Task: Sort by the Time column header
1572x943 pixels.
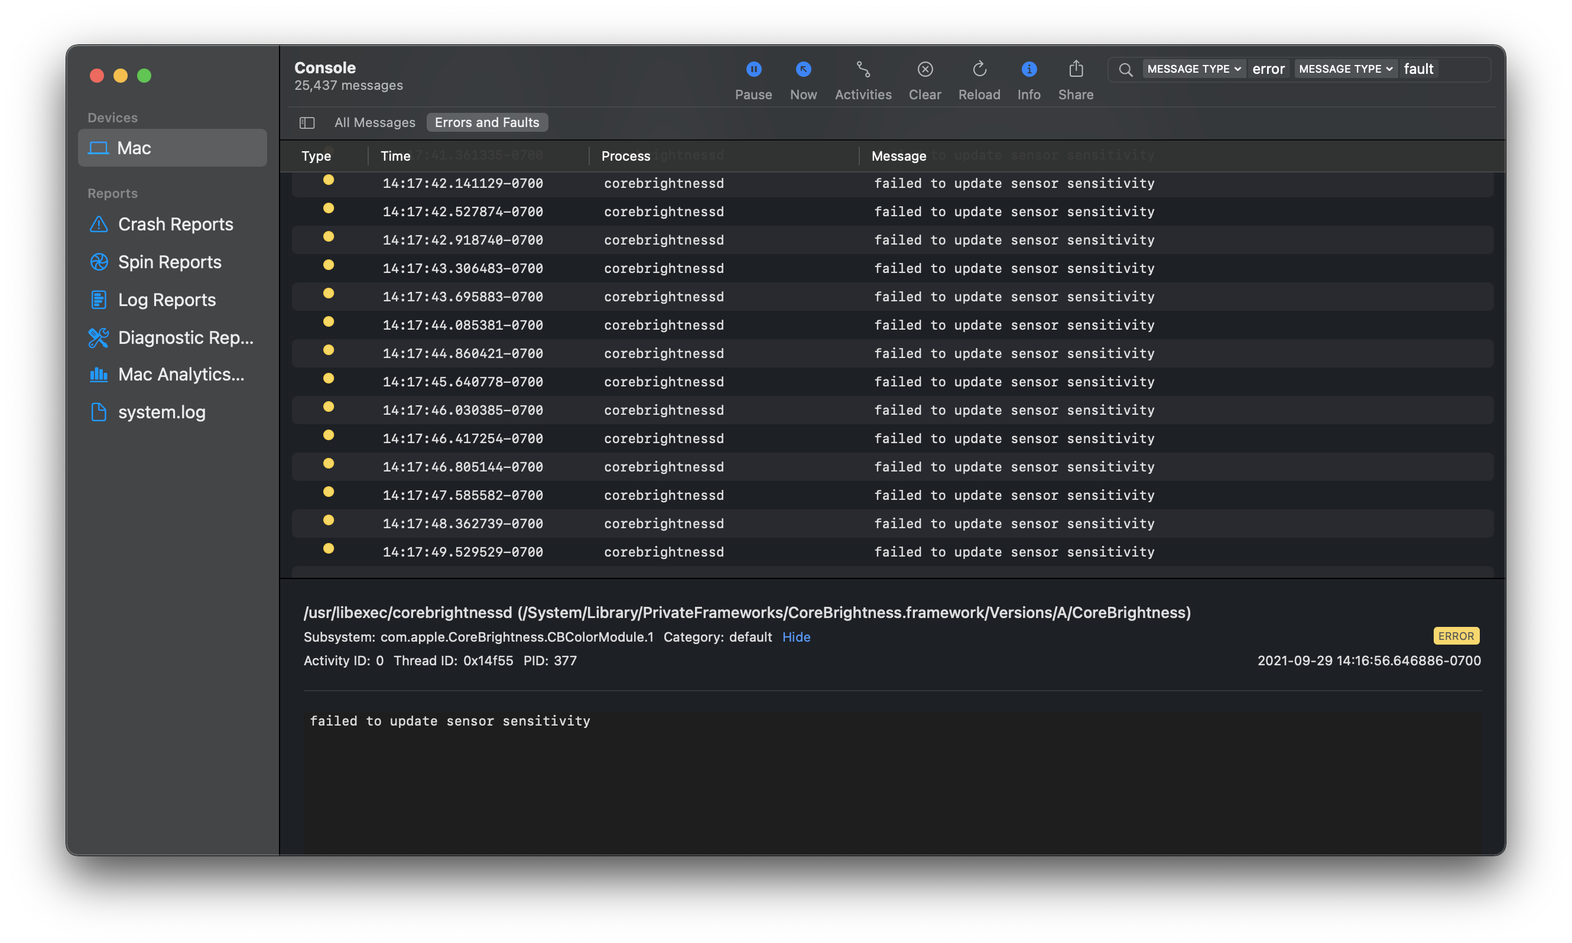Action: (395, 157)
